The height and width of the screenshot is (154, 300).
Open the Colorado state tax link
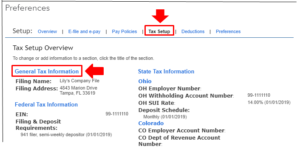tap(151, 123)
